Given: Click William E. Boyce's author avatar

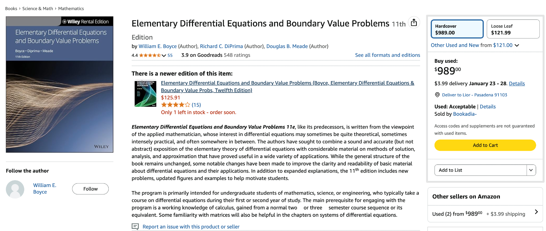Looking at the screenshot, I should [x=15, y=189].
